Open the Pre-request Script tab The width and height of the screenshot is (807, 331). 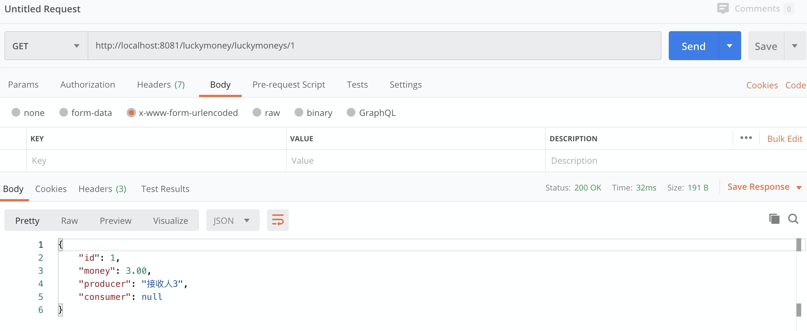289,84
